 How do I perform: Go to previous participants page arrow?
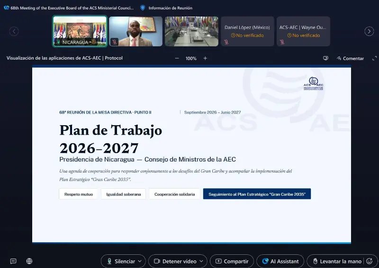(x=14, y=31)
